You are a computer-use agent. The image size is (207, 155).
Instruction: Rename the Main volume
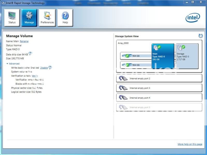(24, 41)
